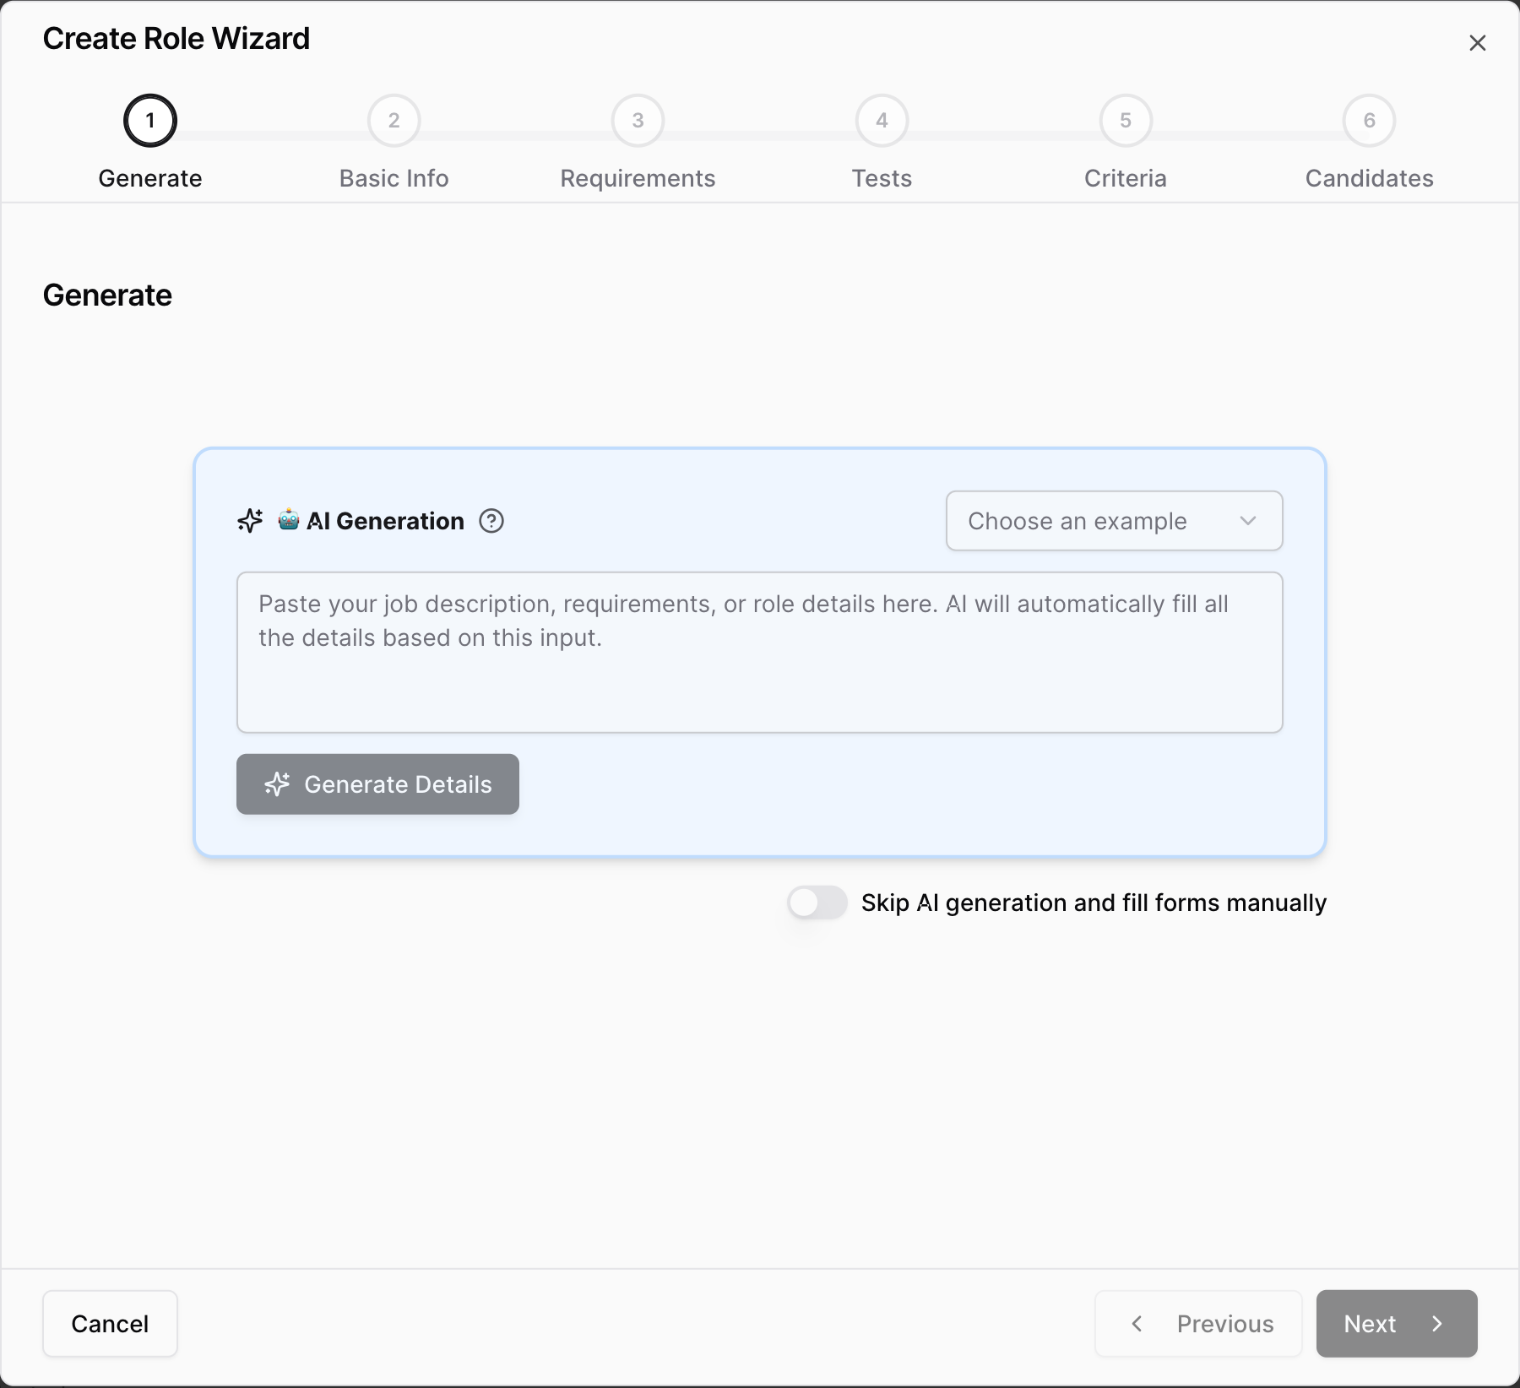Go to step 3 circle
The image size is (1520, 1388).
tap(638, 121)
